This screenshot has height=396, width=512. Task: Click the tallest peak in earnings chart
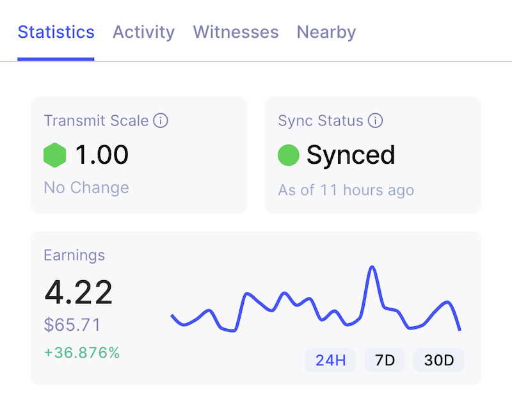371,267
